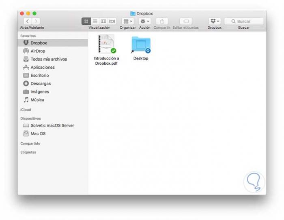Open Música in the sidebar
The image size is (284, 220).
53,100
